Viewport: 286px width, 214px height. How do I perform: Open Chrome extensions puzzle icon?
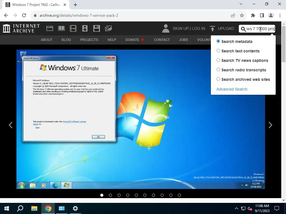pyautogui.click(x=253, y=16)
